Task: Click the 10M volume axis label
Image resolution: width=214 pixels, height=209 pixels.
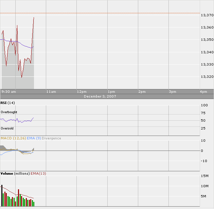Action: [204, 186]
